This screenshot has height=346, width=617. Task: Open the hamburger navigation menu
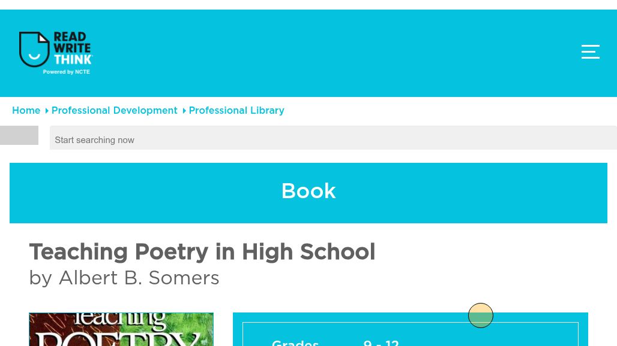pos(590,52)
